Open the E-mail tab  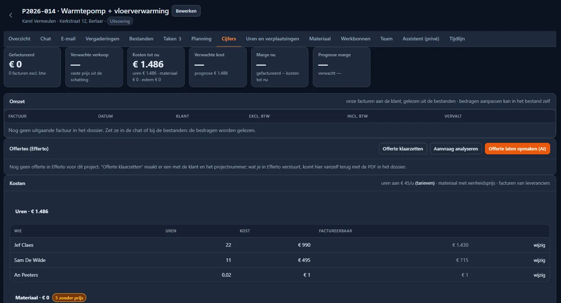click(x=68, y=39)
